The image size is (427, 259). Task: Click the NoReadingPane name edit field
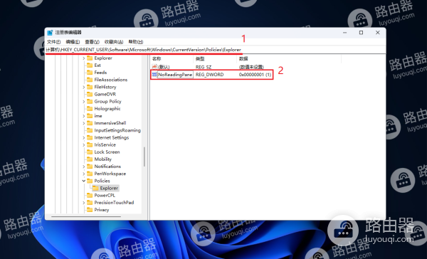pyautogui.click(x=175, y=74)
